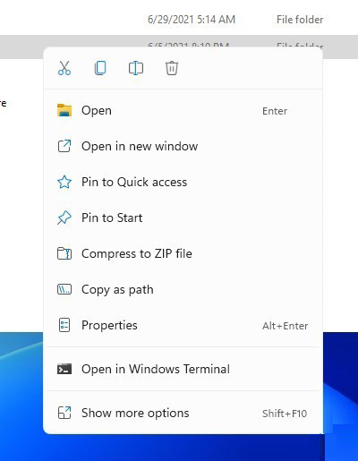Select Open in new window

click(x=183, y=146)
